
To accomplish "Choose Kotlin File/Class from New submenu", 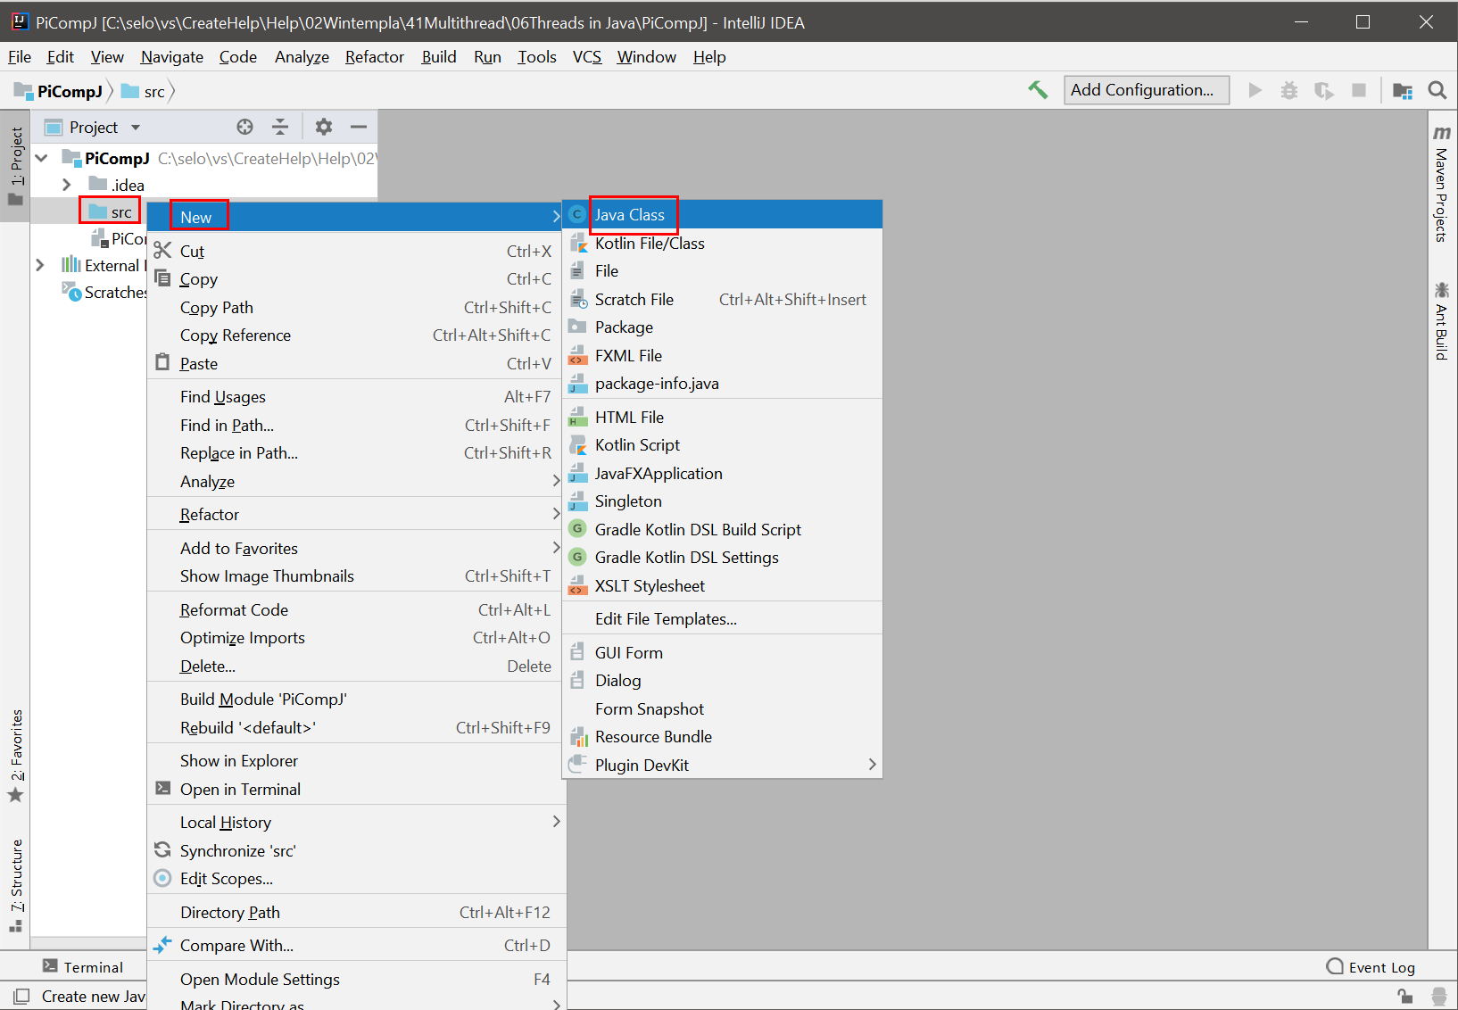I will point(722,244).
